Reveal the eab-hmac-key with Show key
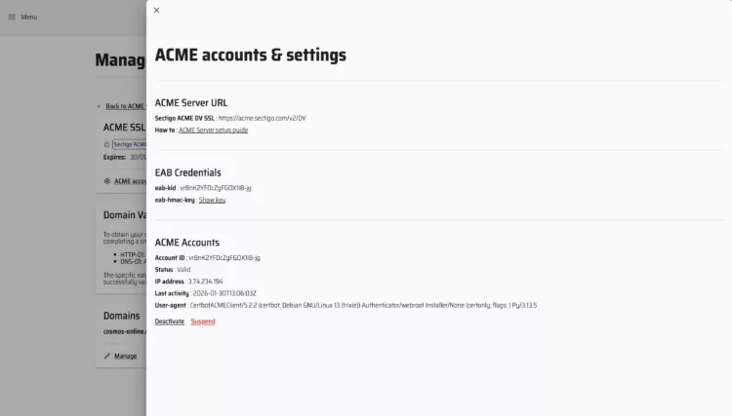732x416 pixels. coord(212,200)
